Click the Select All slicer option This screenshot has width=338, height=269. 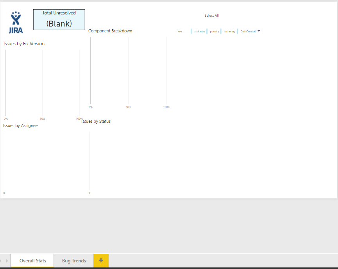(211, 16)
